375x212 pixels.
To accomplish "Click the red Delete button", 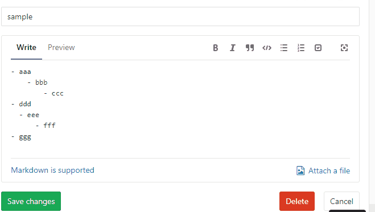I will tap(297, 201).
